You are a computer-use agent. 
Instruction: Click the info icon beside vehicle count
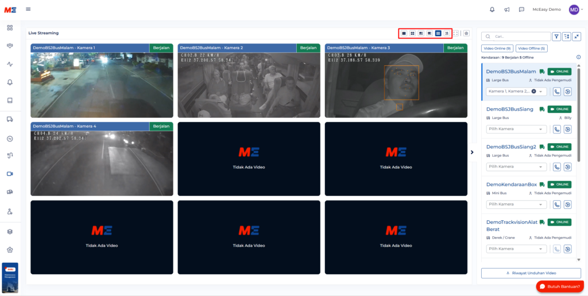click(578, 57)
